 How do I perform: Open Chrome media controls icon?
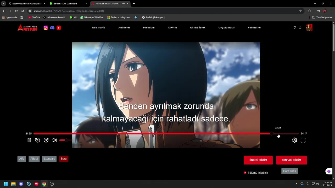(x=319, y=11)
